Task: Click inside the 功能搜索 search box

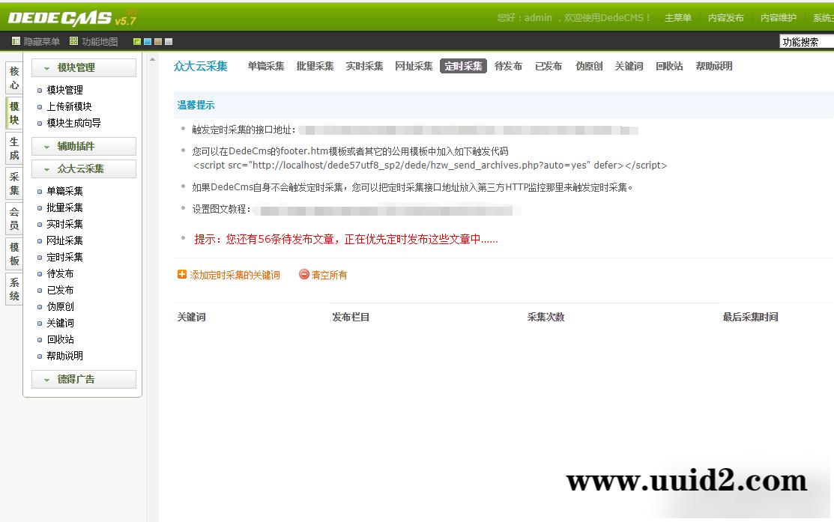Action: [806, 41]
